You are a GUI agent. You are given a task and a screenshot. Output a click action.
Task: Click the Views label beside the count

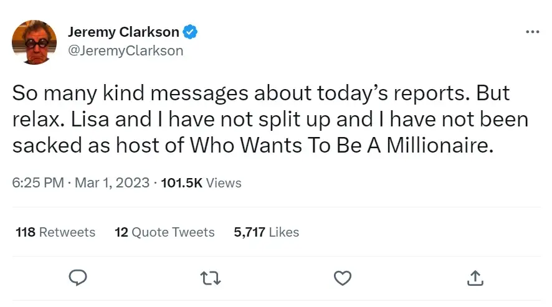(223, 183)
